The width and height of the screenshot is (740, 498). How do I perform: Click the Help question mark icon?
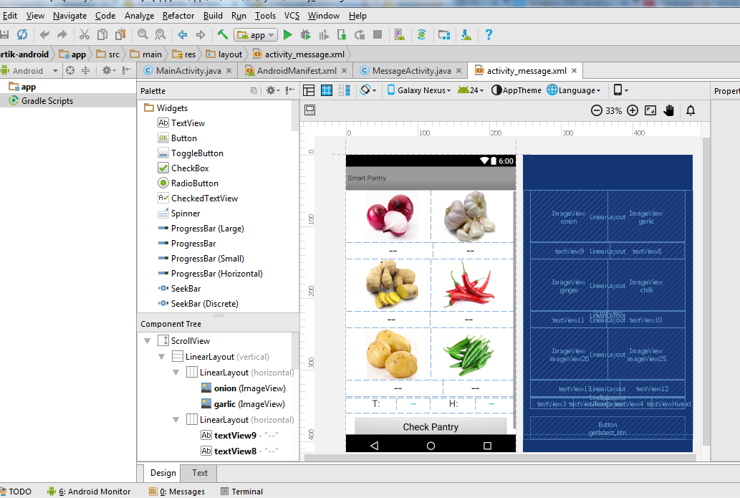489,34
